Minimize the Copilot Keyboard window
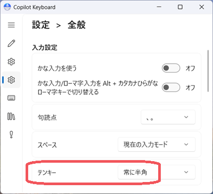Viewport: 213px width, 194px height. coord(159,7)
